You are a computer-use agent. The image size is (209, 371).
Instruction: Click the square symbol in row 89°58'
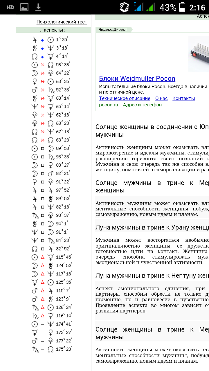click(x=42, y=149)
